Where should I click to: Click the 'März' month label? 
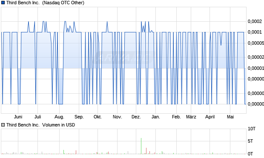click(191, 117)
